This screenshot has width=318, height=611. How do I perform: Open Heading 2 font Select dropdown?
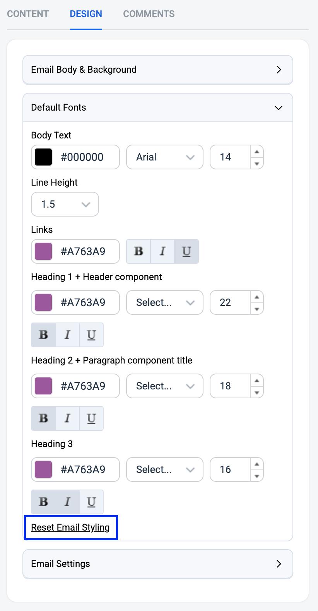tap(165, 386)
